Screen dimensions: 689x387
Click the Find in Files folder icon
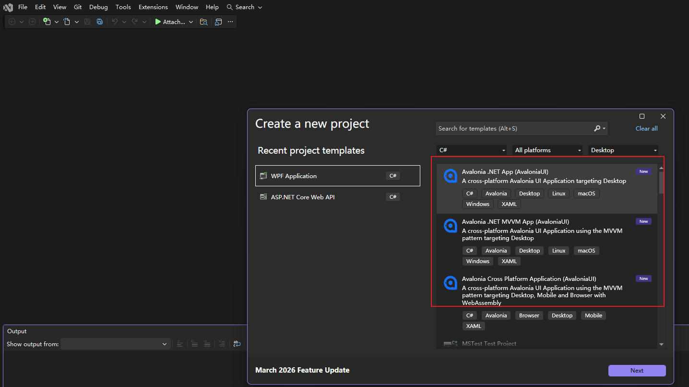(204, 22)
